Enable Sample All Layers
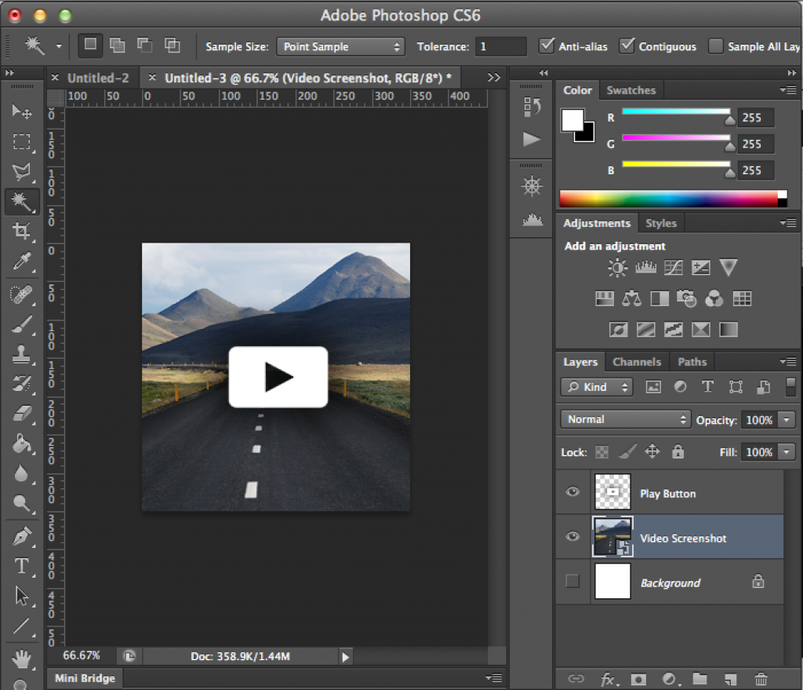This screenshot has width=803, height=690. point(715,46)
